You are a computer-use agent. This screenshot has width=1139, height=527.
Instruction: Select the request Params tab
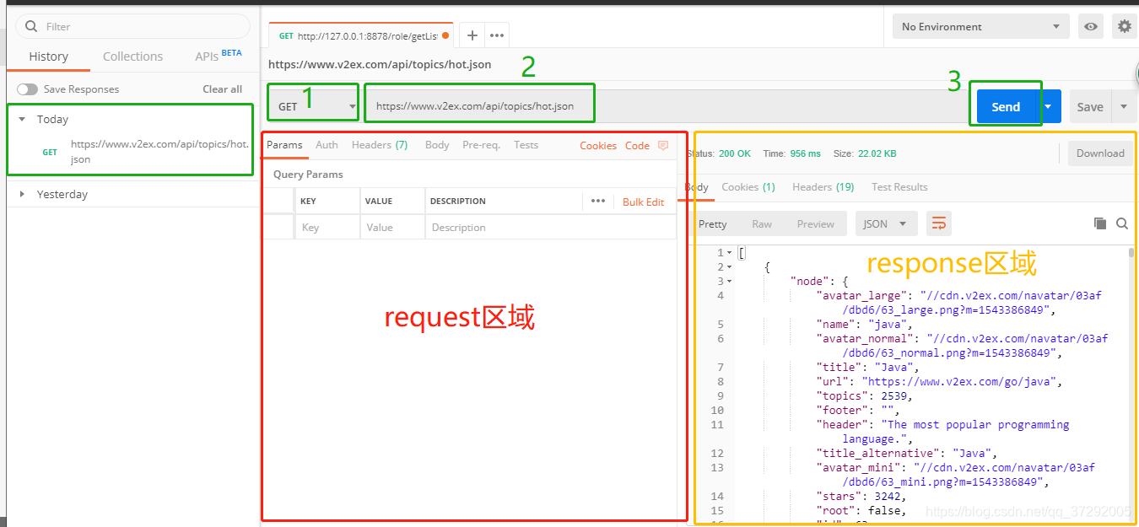284,145
